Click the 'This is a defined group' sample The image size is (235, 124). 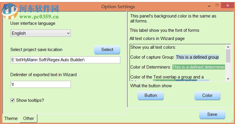[x=197, y=57]
